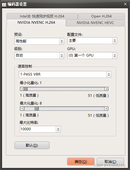Click stepper arrows of 最大比特率 field
The height and width of the screenshot is (170, 130).
point(58,129)
